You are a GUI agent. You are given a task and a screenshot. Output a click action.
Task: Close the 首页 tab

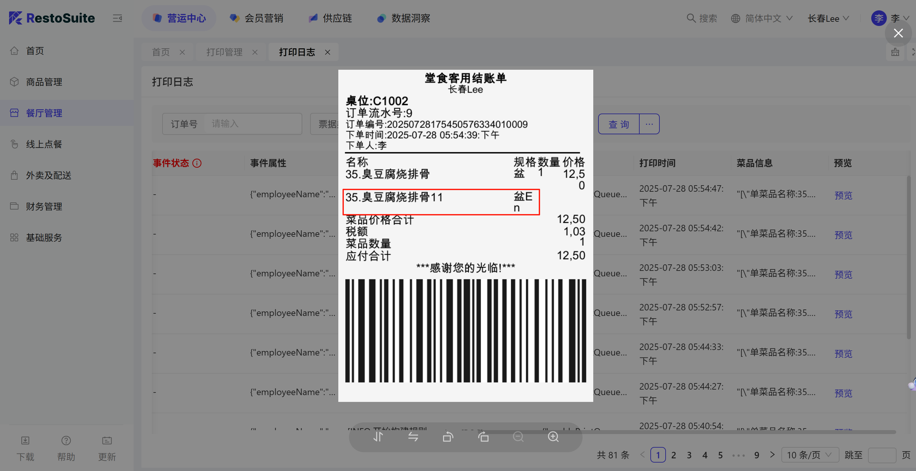click(182, 52)
